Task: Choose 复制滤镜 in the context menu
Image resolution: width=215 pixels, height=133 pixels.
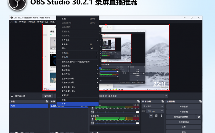Action: tap(78, 31)
